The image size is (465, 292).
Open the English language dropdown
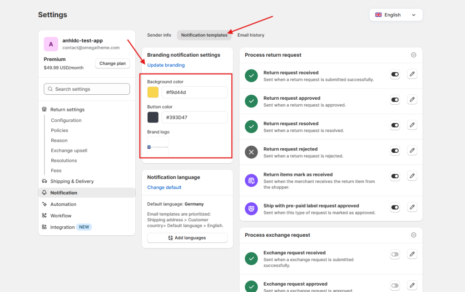[x=396, y=15]
